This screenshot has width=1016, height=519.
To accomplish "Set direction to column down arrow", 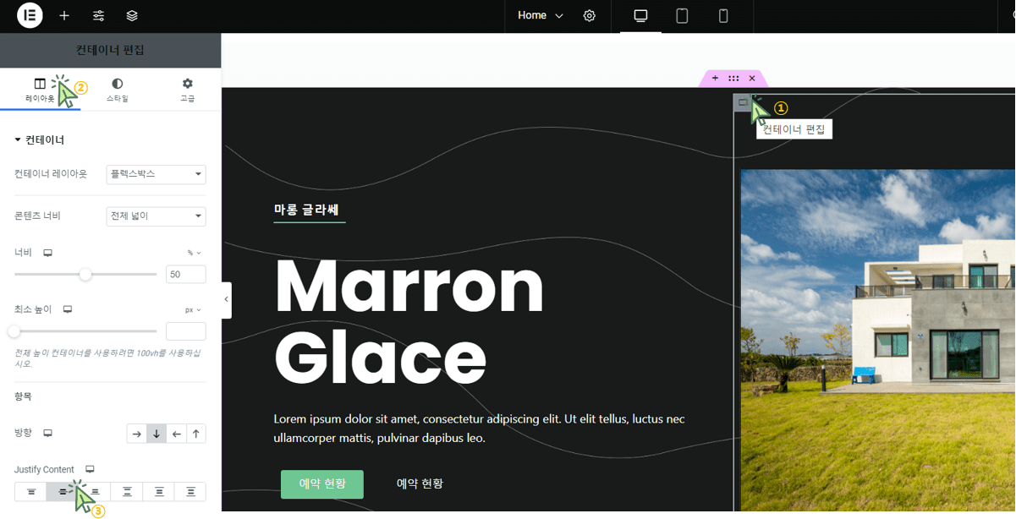I will click(157, 434).
